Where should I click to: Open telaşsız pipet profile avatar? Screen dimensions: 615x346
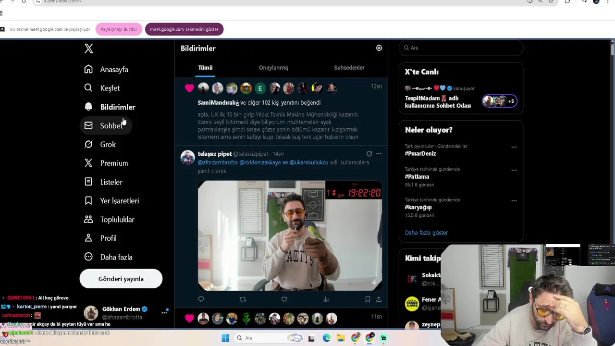187,157
